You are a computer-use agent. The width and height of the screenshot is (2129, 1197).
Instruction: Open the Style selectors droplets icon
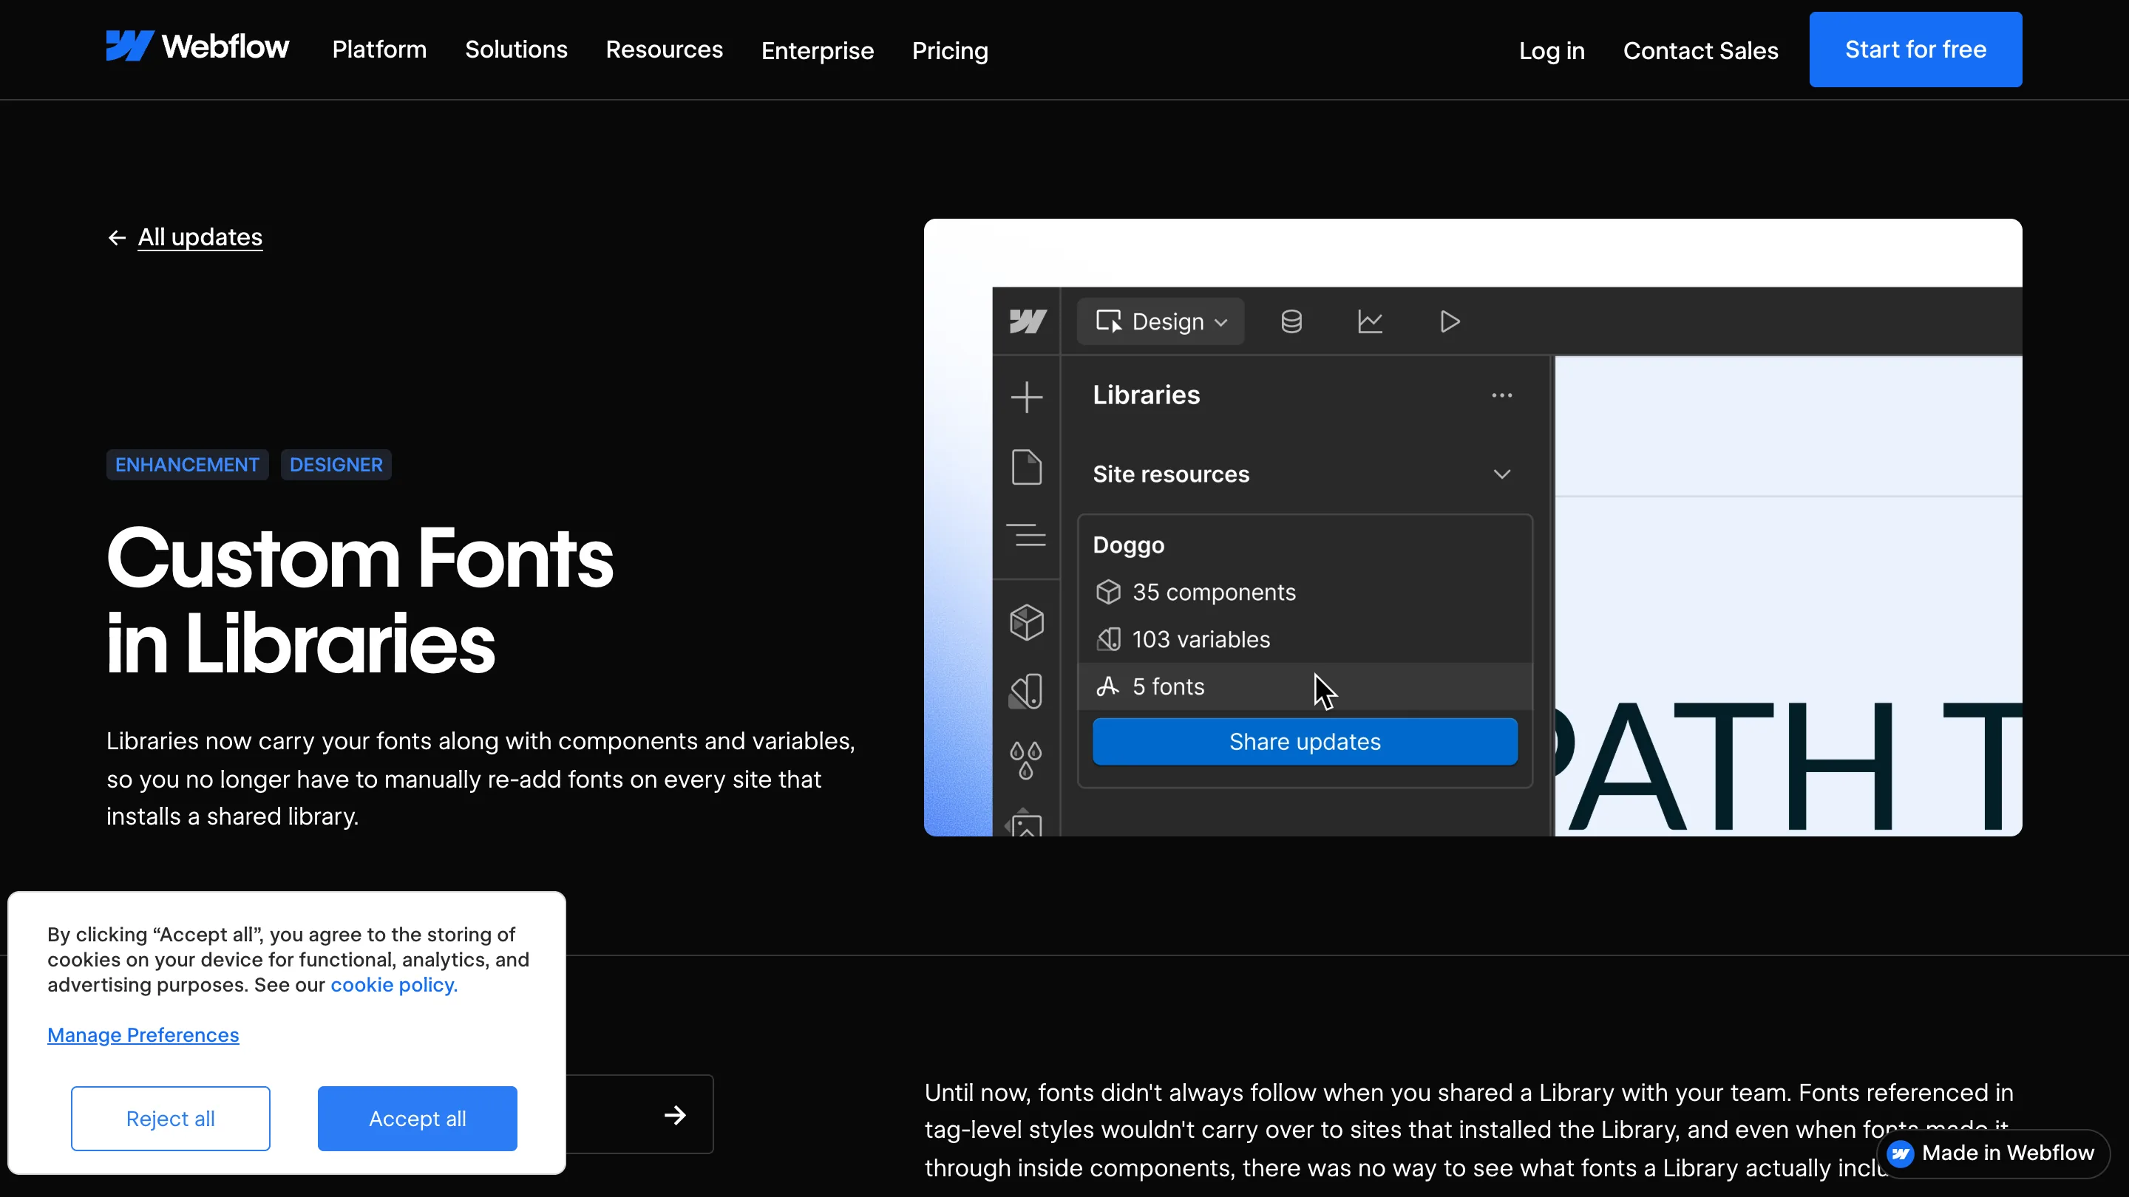pos(1025,759)
